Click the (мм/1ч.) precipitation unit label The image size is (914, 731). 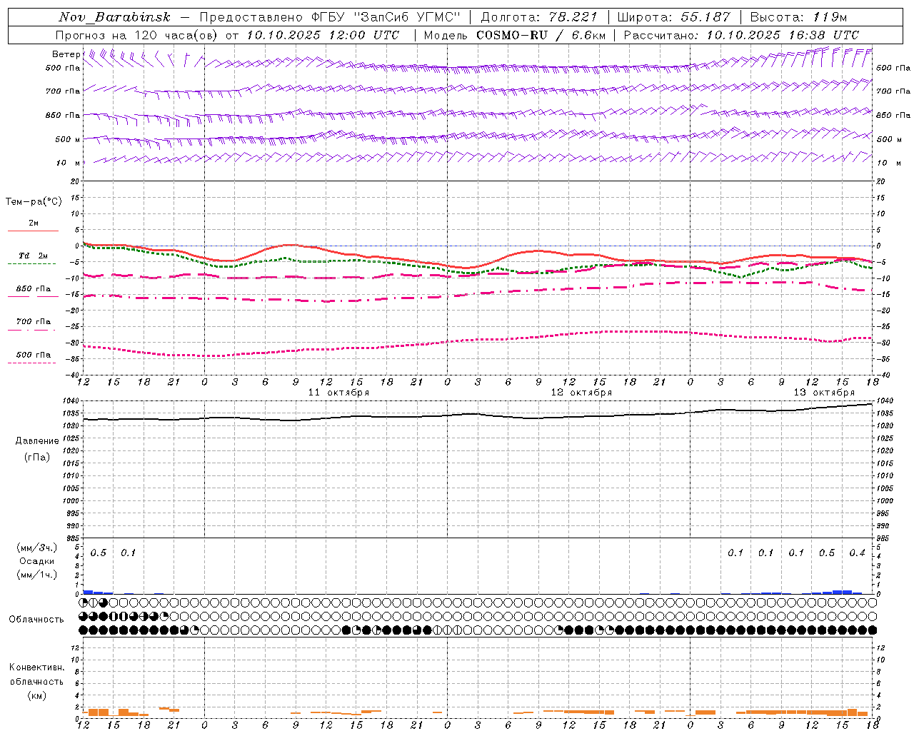click(x=37, y=575)
